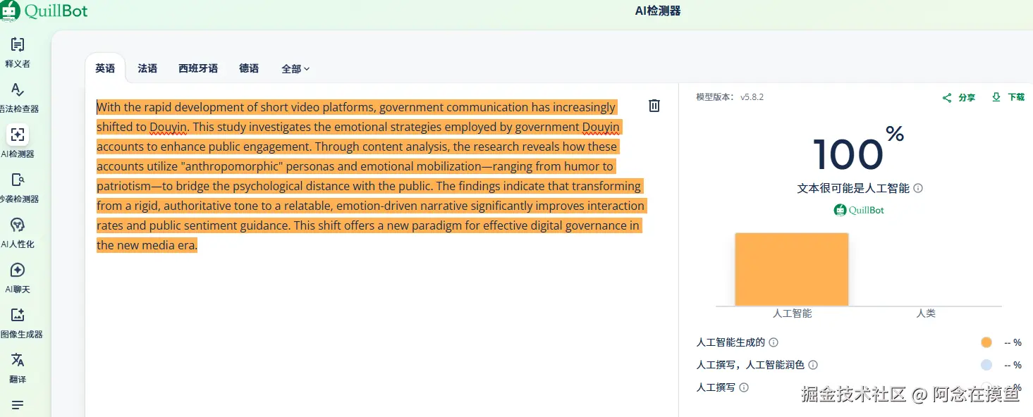Open the QuillBot logo home link
This screenshot has height=417, width=1033.
[44, 11]
